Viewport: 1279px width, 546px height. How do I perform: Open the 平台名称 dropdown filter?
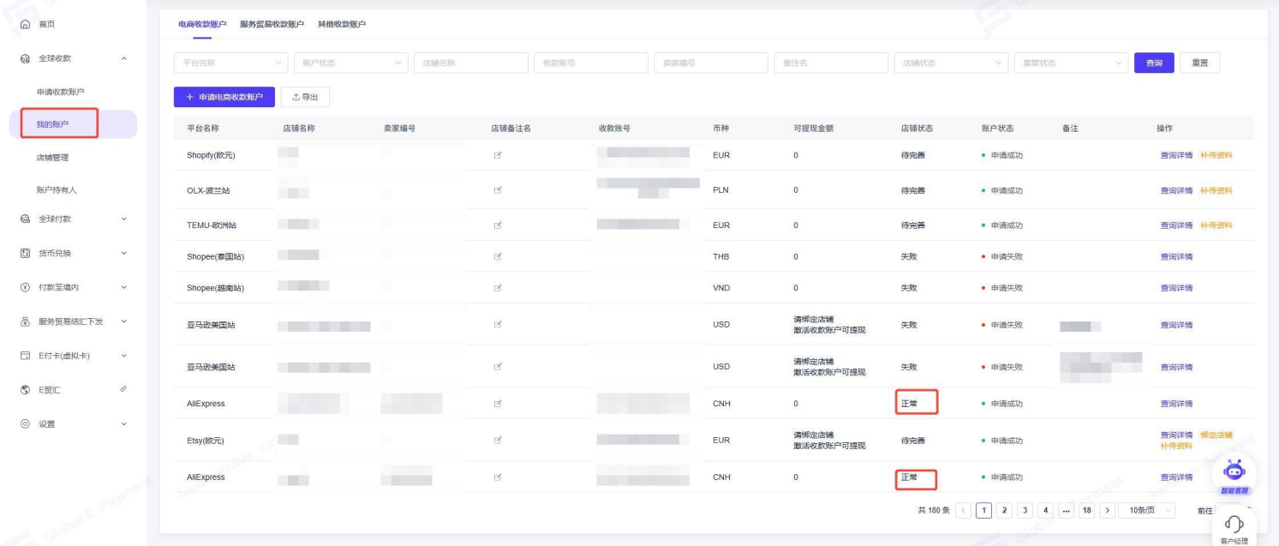point(230,63)
